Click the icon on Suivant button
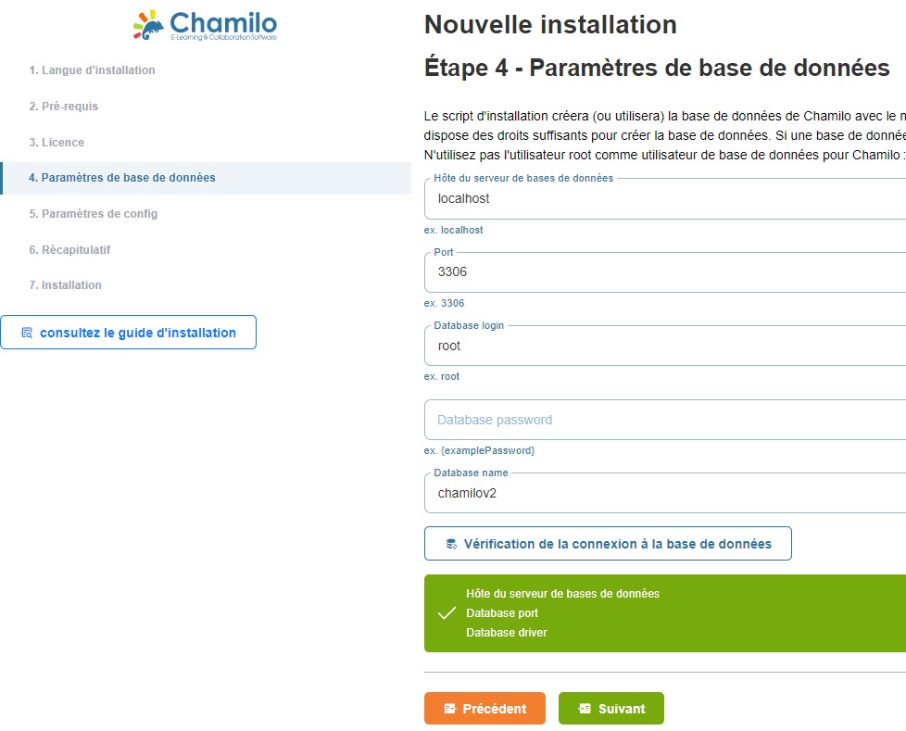The height and width of the screenshot is (731, 906). tap(585, 709)
